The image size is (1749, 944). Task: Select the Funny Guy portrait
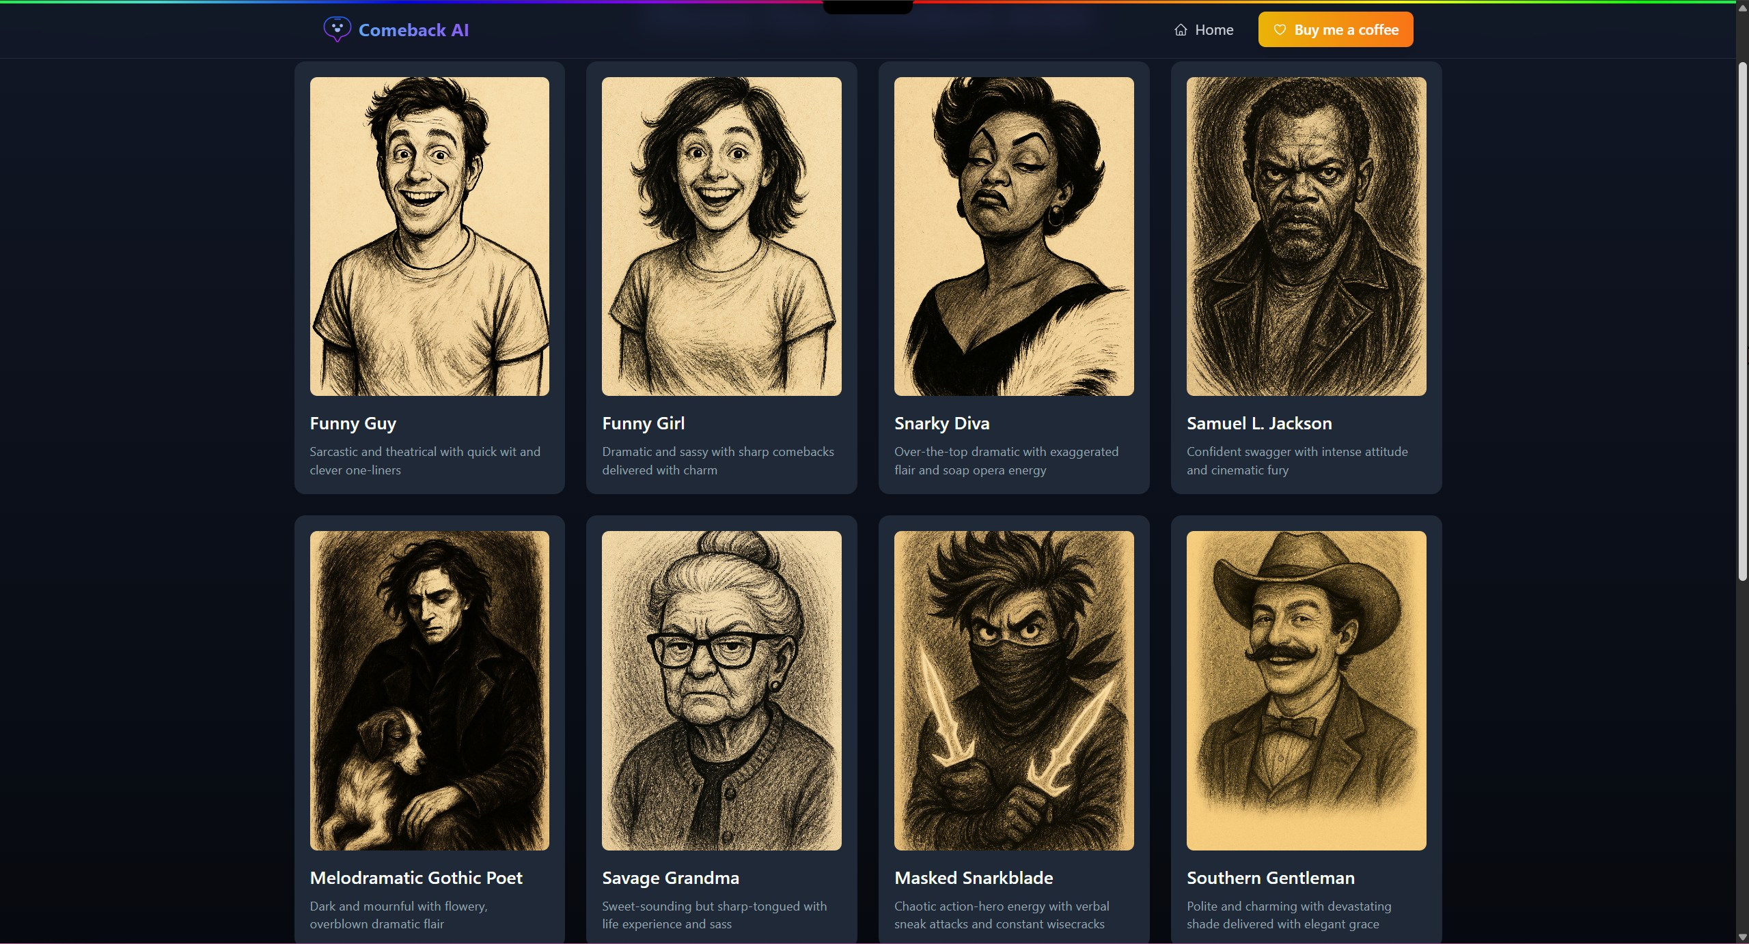point(429,236)
